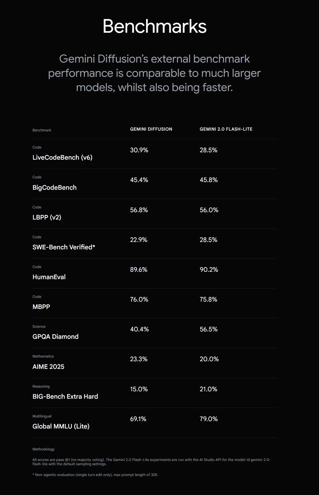The height and width of the screenshot is (495, 319).
Task: Click the 56.5% GPQA Diamond Flash-Lite score
Action: 209,329
